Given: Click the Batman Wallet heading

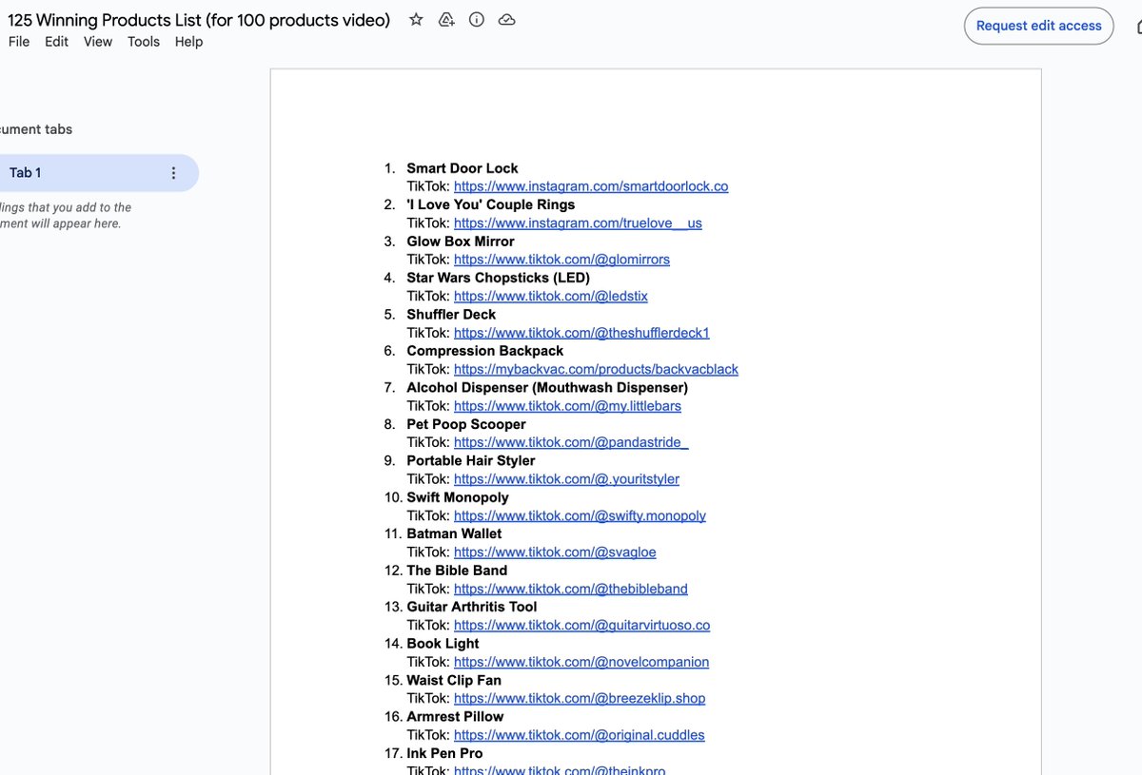Looking at the screenshot, I should [454, 533].
